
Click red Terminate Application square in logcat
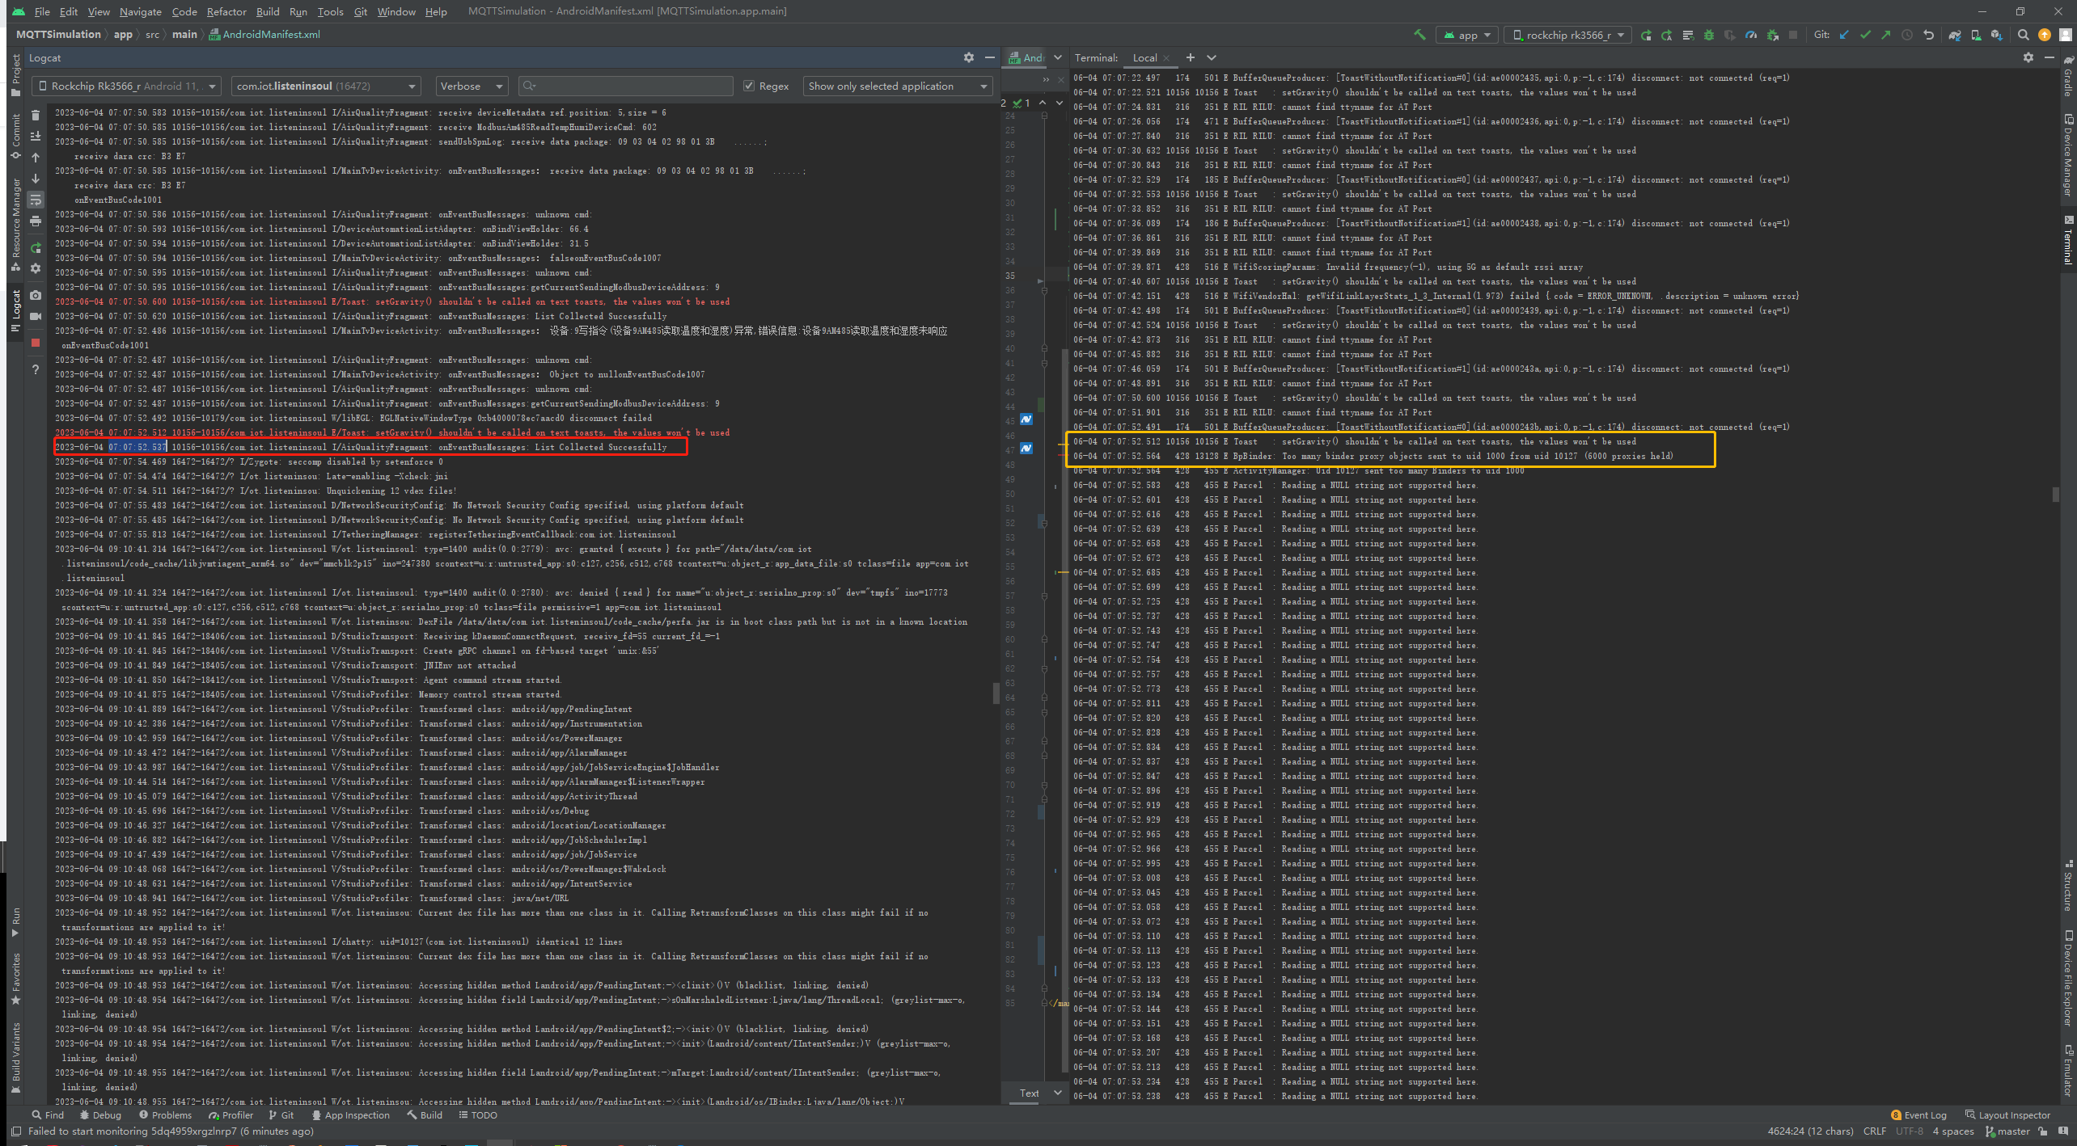coord(36,343)
